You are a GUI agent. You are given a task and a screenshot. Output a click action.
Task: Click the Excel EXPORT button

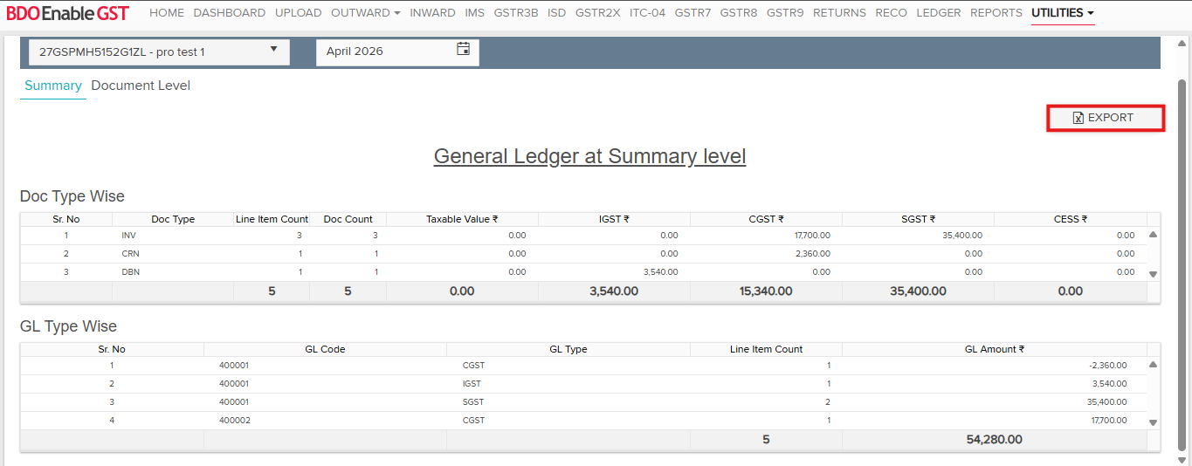pos(1106,118)
